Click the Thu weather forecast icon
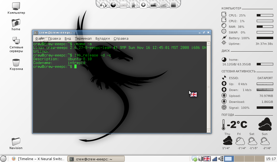The width and height of the screenshot is (277, 162). [227, 140]
